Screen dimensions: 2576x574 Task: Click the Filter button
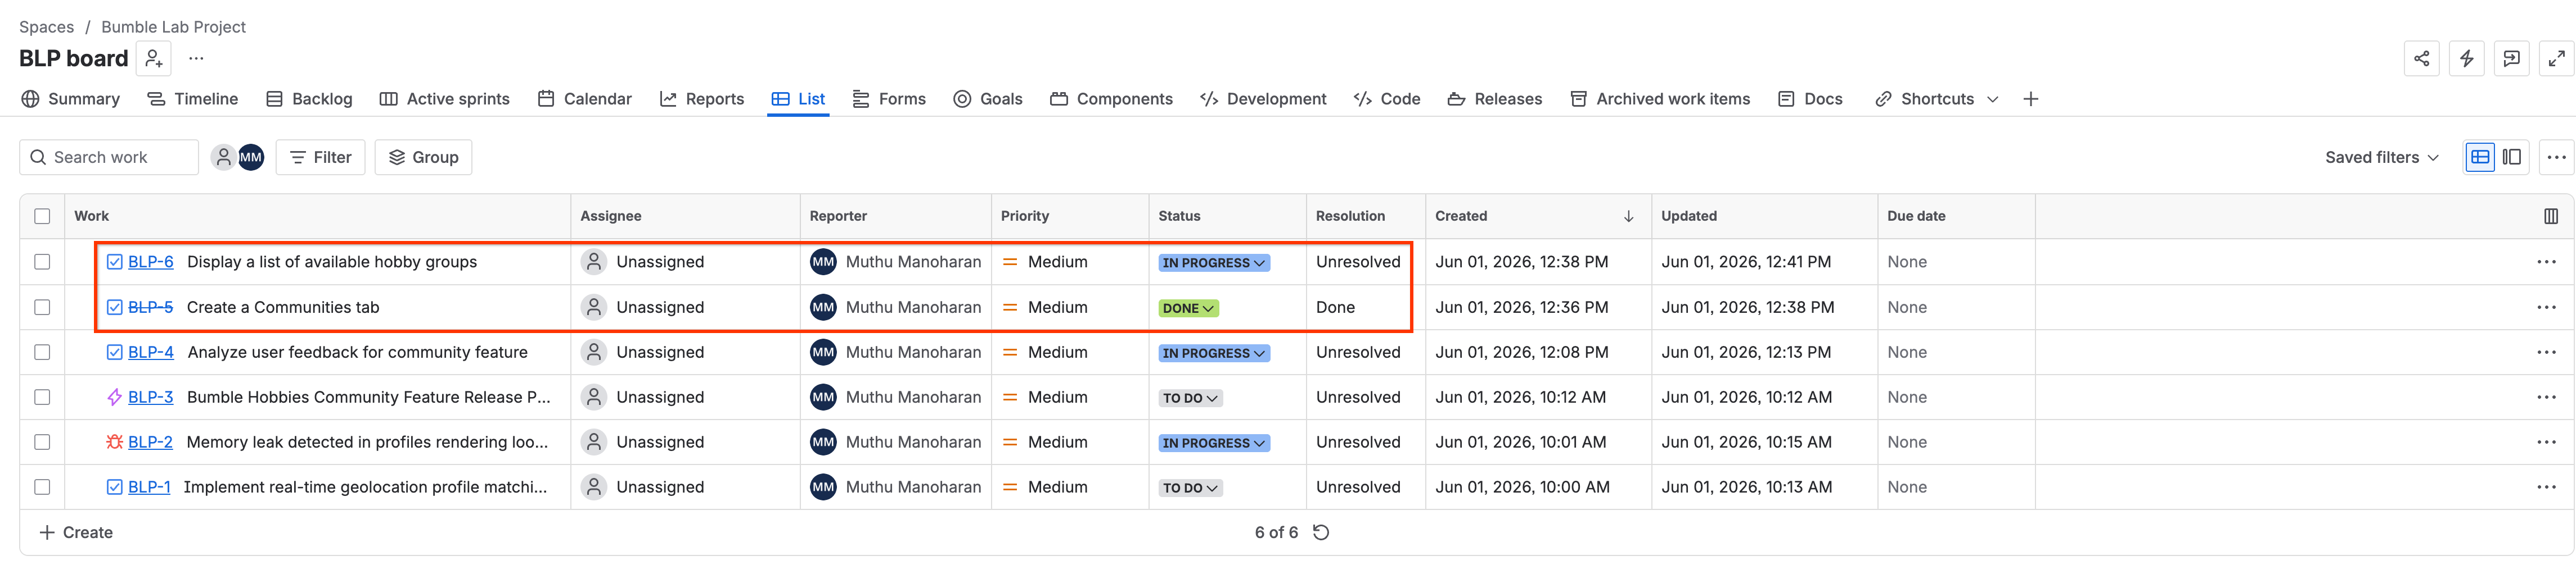(x=320, y=158)
